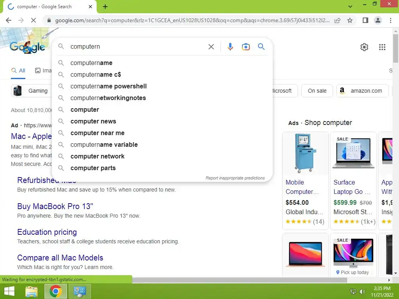
Task: Select suggestion computername
Action: (162, 63)
